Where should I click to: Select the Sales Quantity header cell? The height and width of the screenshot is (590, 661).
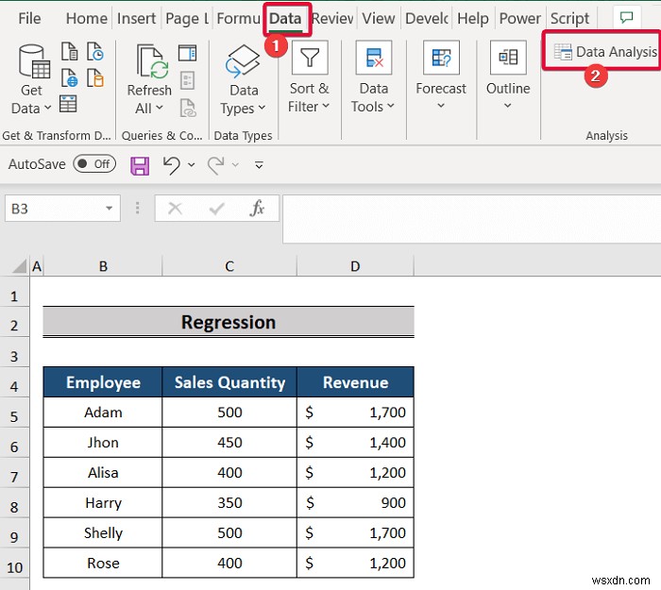229,382
